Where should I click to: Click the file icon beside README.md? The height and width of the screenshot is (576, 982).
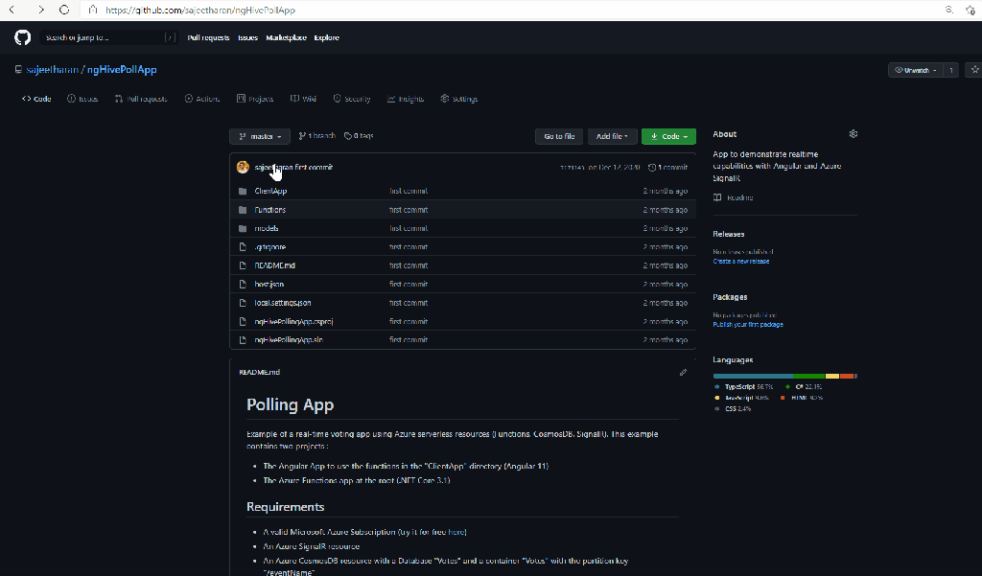243,265
